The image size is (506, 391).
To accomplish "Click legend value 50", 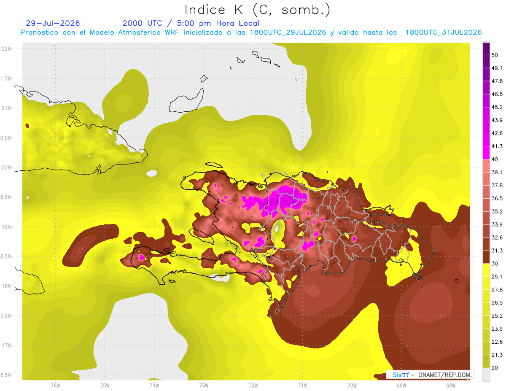I will pyautogui.click(x=495, y=55).
